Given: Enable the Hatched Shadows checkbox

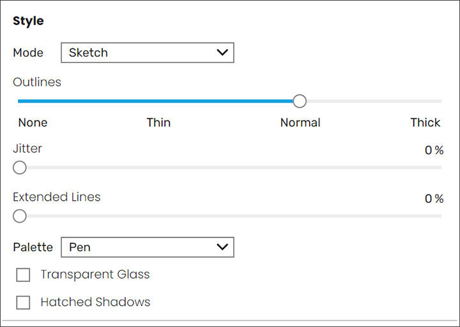Looking at the screenshot, I should tap(23, 302).
